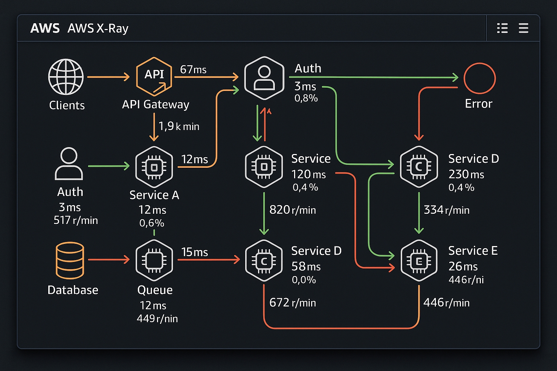Click the red Error circle node
Image resolution: width=557 pixels, height=371 pixels.
click(x=479, y=78)
